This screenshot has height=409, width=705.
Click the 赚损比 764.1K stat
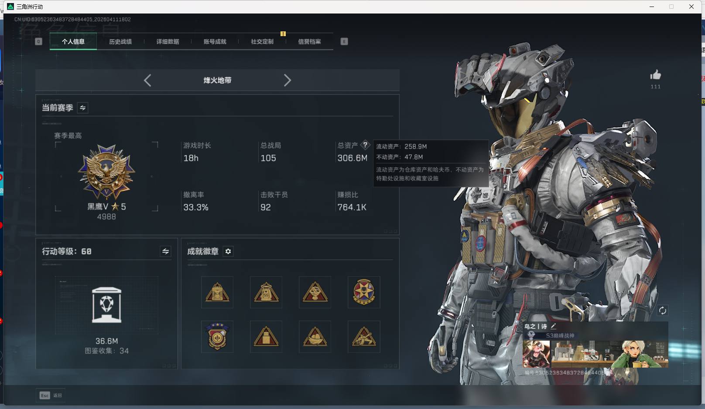point(352,201)
